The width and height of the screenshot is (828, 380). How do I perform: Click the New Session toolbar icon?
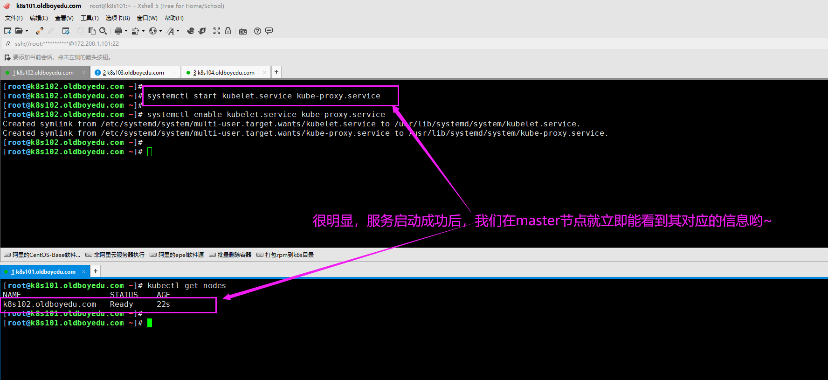pos(7,31)
